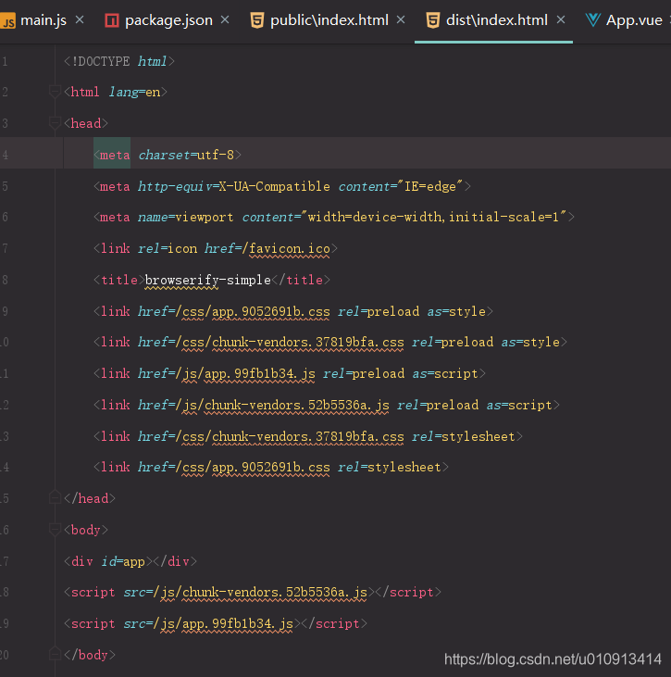671x677 pixels.
Task: Click the div id=app line
Action: [130, 561]
